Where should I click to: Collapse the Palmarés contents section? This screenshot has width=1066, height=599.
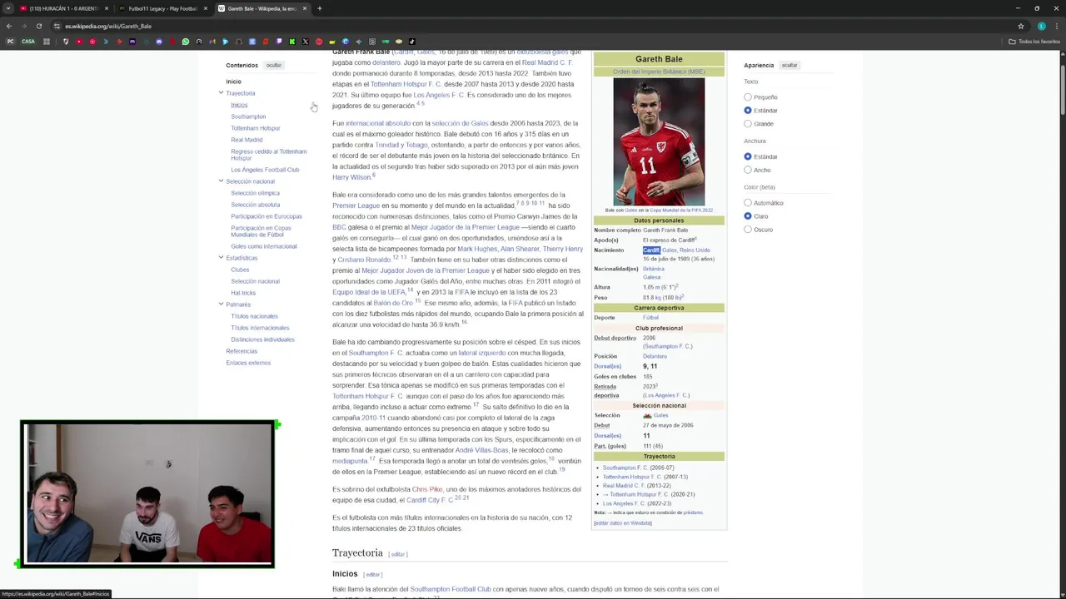point(221,304)
